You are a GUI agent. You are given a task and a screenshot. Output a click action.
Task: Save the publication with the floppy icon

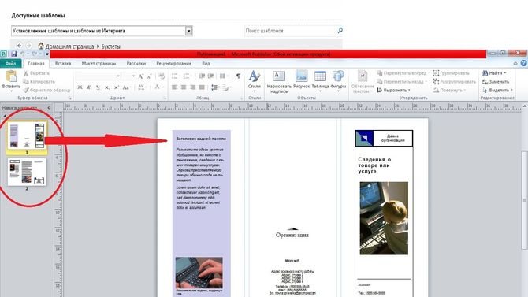tap(14, 54)
